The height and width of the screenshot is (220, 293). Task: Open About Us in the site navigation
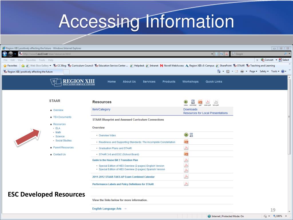129,82
